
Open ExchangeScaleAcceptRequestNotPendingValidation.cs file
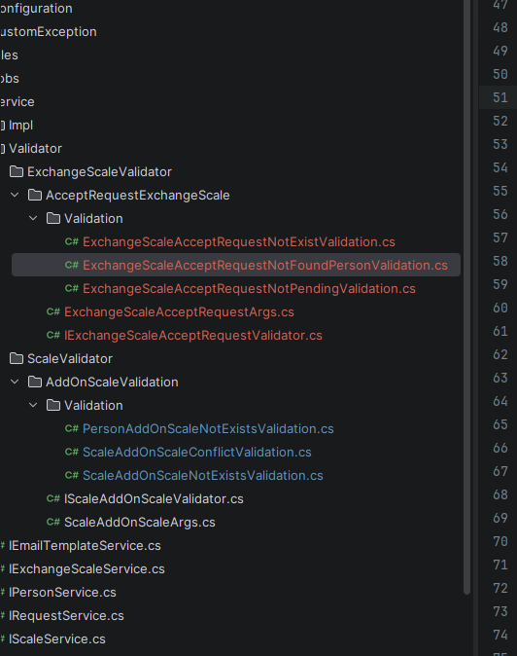[x=249, y=289]
